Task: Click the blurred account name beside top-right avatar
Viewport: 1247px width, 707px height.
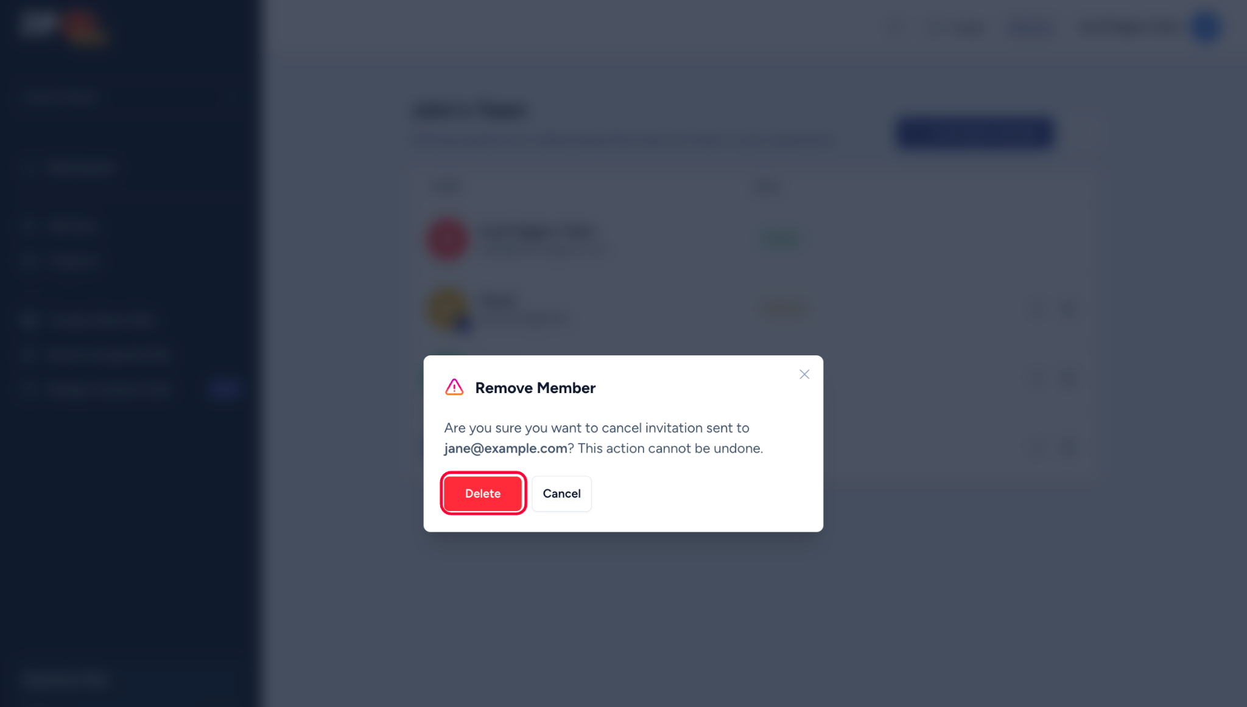Action: pyautogui.click(x=1129, y=27)
